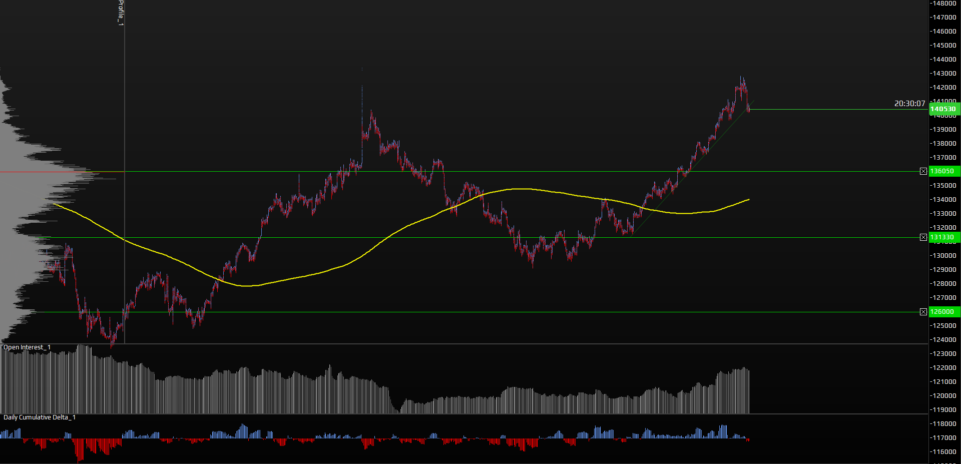Select the vertical Profile_1 label
Image resolution: width=961 pixels, height=464 pixels.
pyautogui.click(x=121, y=12)
